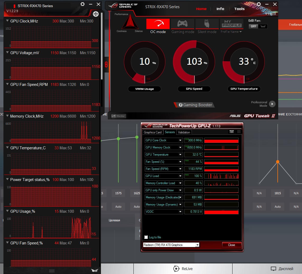
Task: Open GPU-Z hamburger menu icon
Action: (239, 132)
